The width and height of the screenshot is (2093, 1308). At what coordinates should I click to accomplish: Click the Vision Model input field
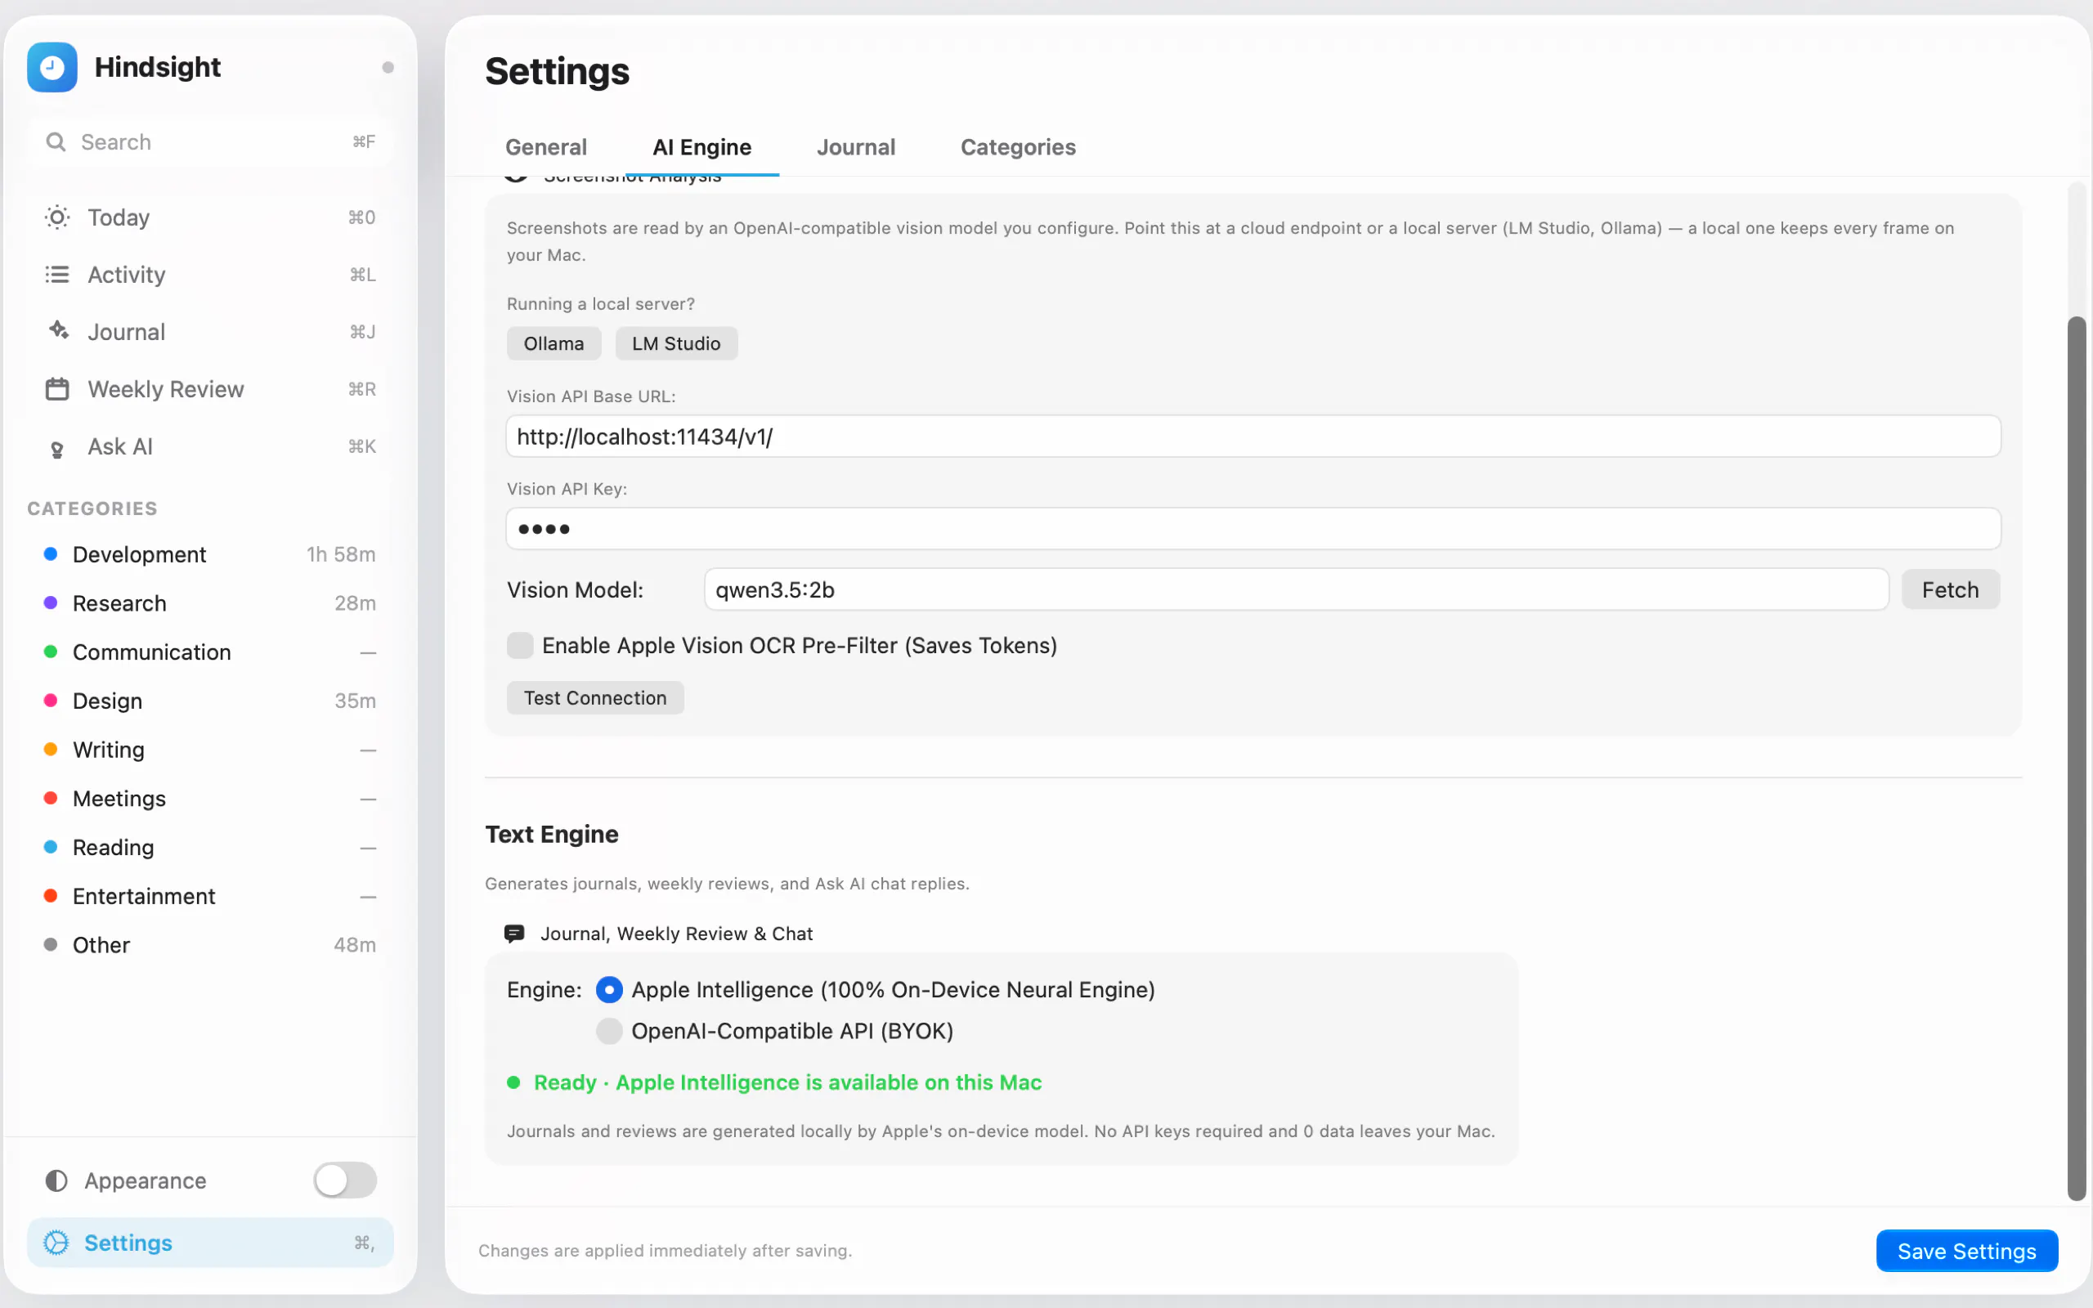1296,590
